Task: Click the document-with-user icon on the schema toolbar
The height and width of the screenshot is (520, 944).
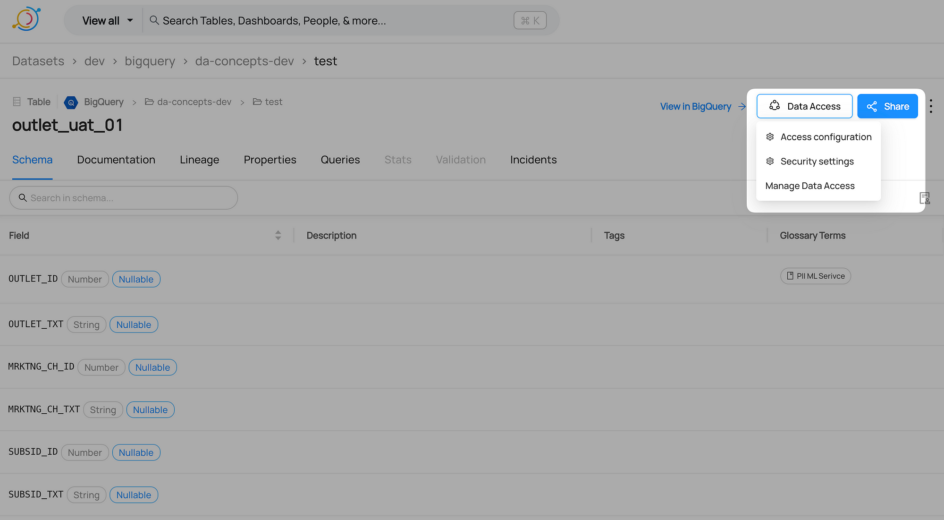Action: click(x=924, y=198)
